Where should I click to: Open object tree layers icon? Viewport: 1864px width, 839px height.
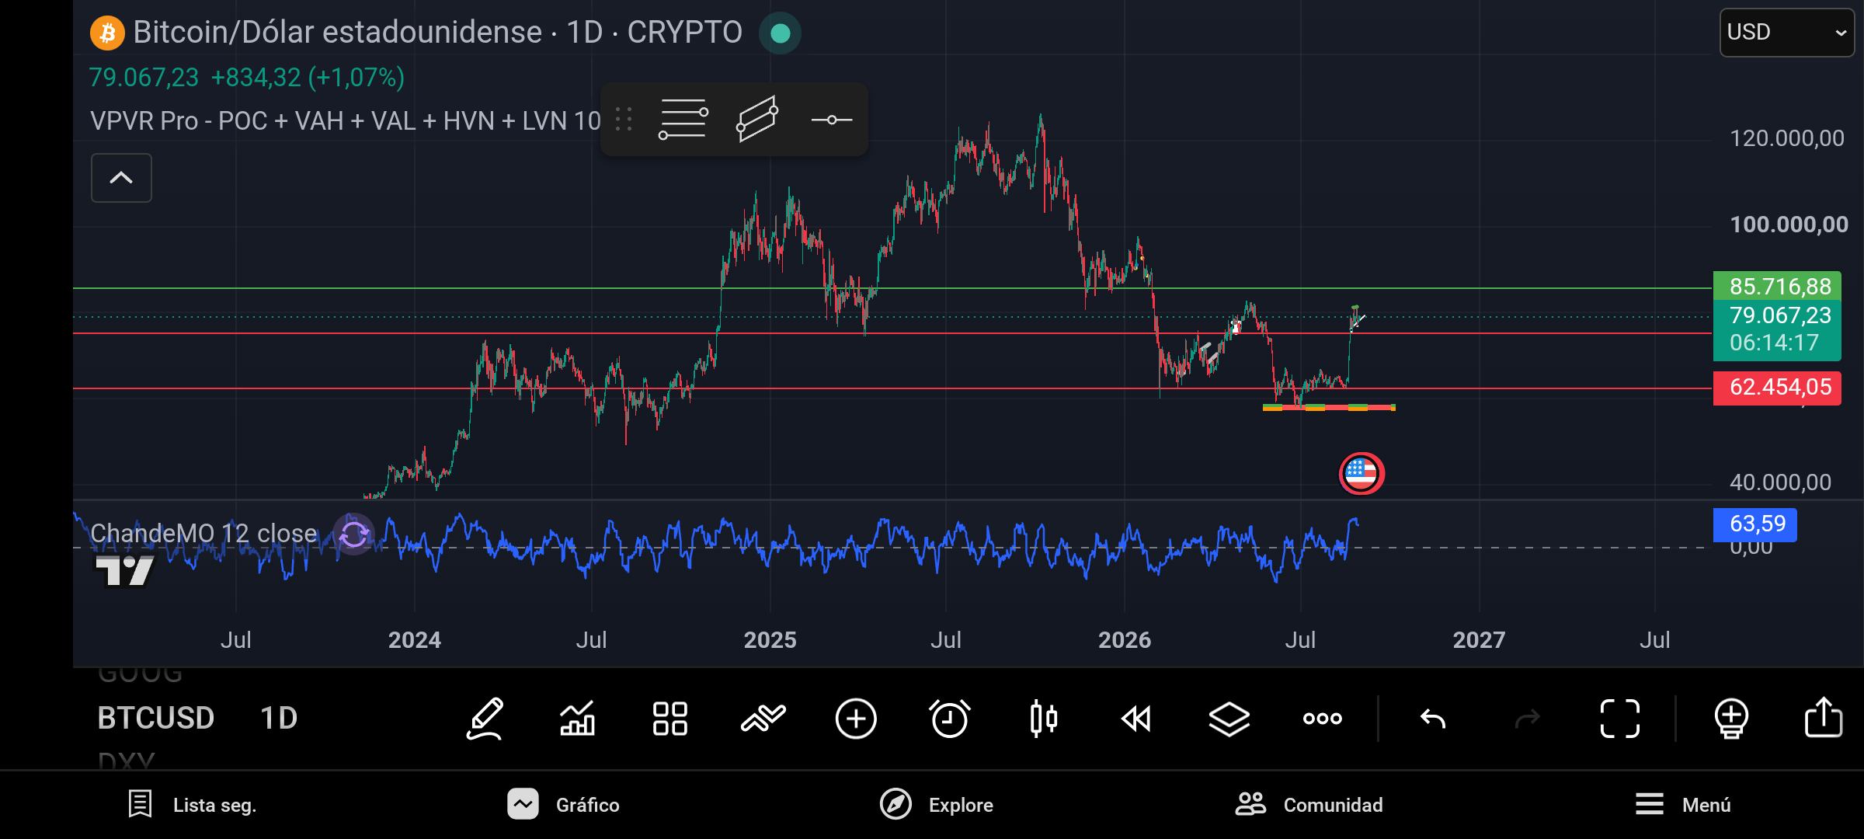[1229, 719]
